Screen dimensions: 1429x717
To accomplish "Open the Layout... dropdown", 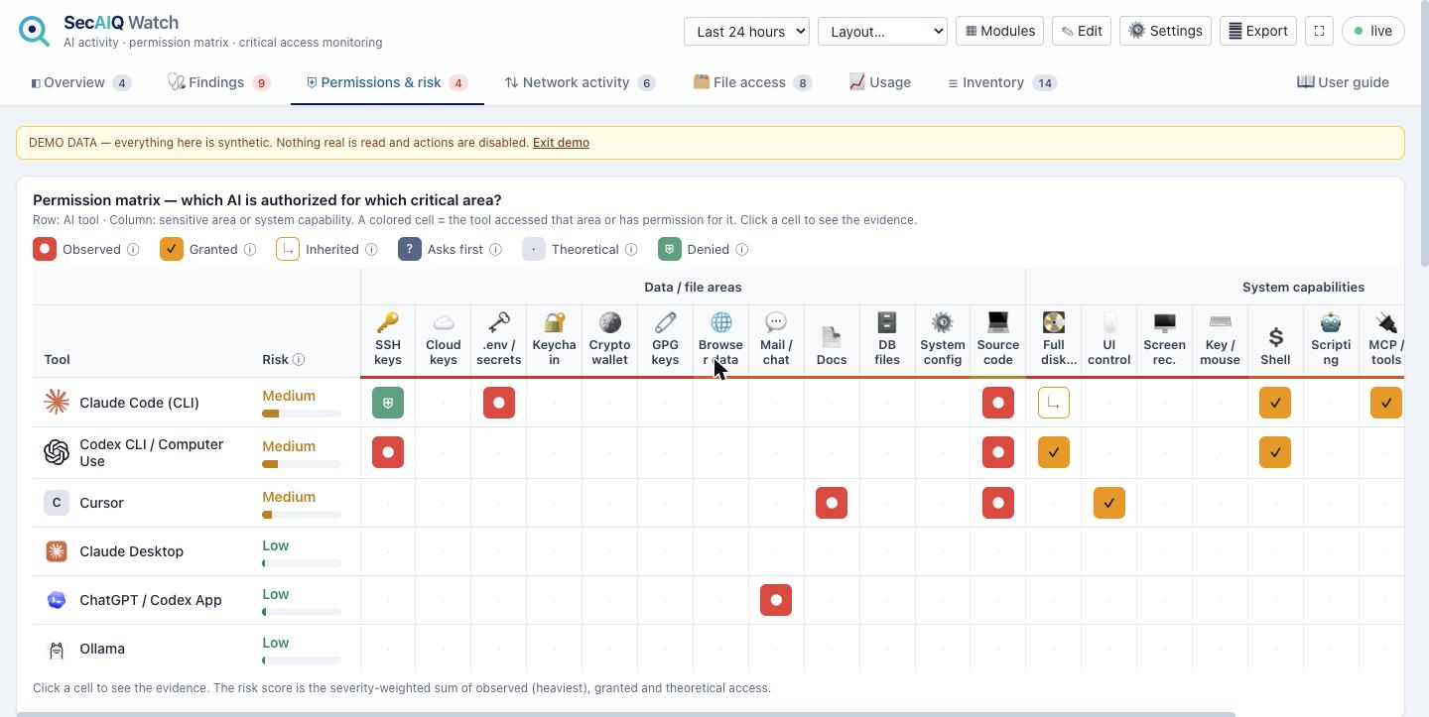I will pyautogui.click(x=882, y=31).
